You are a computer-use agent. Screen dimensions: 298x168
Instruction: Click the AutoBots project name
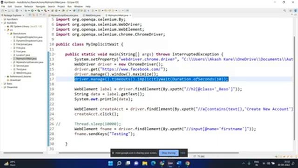point(12,23)
